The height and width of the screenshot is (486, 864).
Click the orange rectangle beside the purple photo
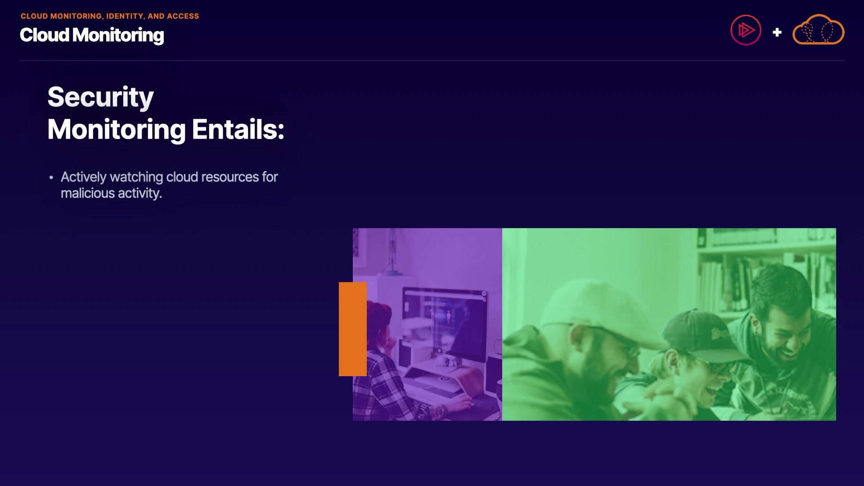pyautogui.click(x=352, y=329)
